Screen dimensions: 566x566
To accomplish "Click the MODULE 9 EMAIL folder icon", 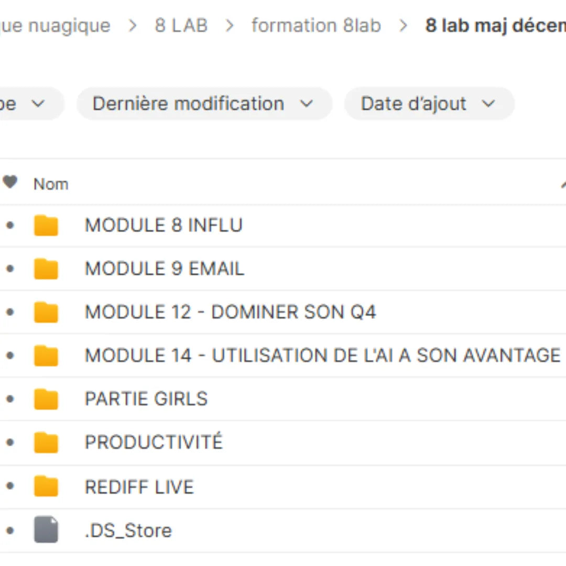I will [x=46, y=269].
